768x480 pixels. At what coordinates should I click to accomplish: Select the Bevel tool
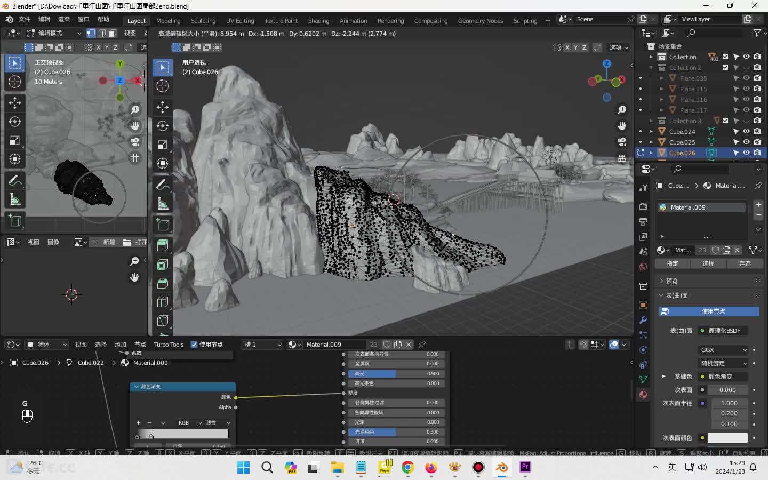point(163,283)
